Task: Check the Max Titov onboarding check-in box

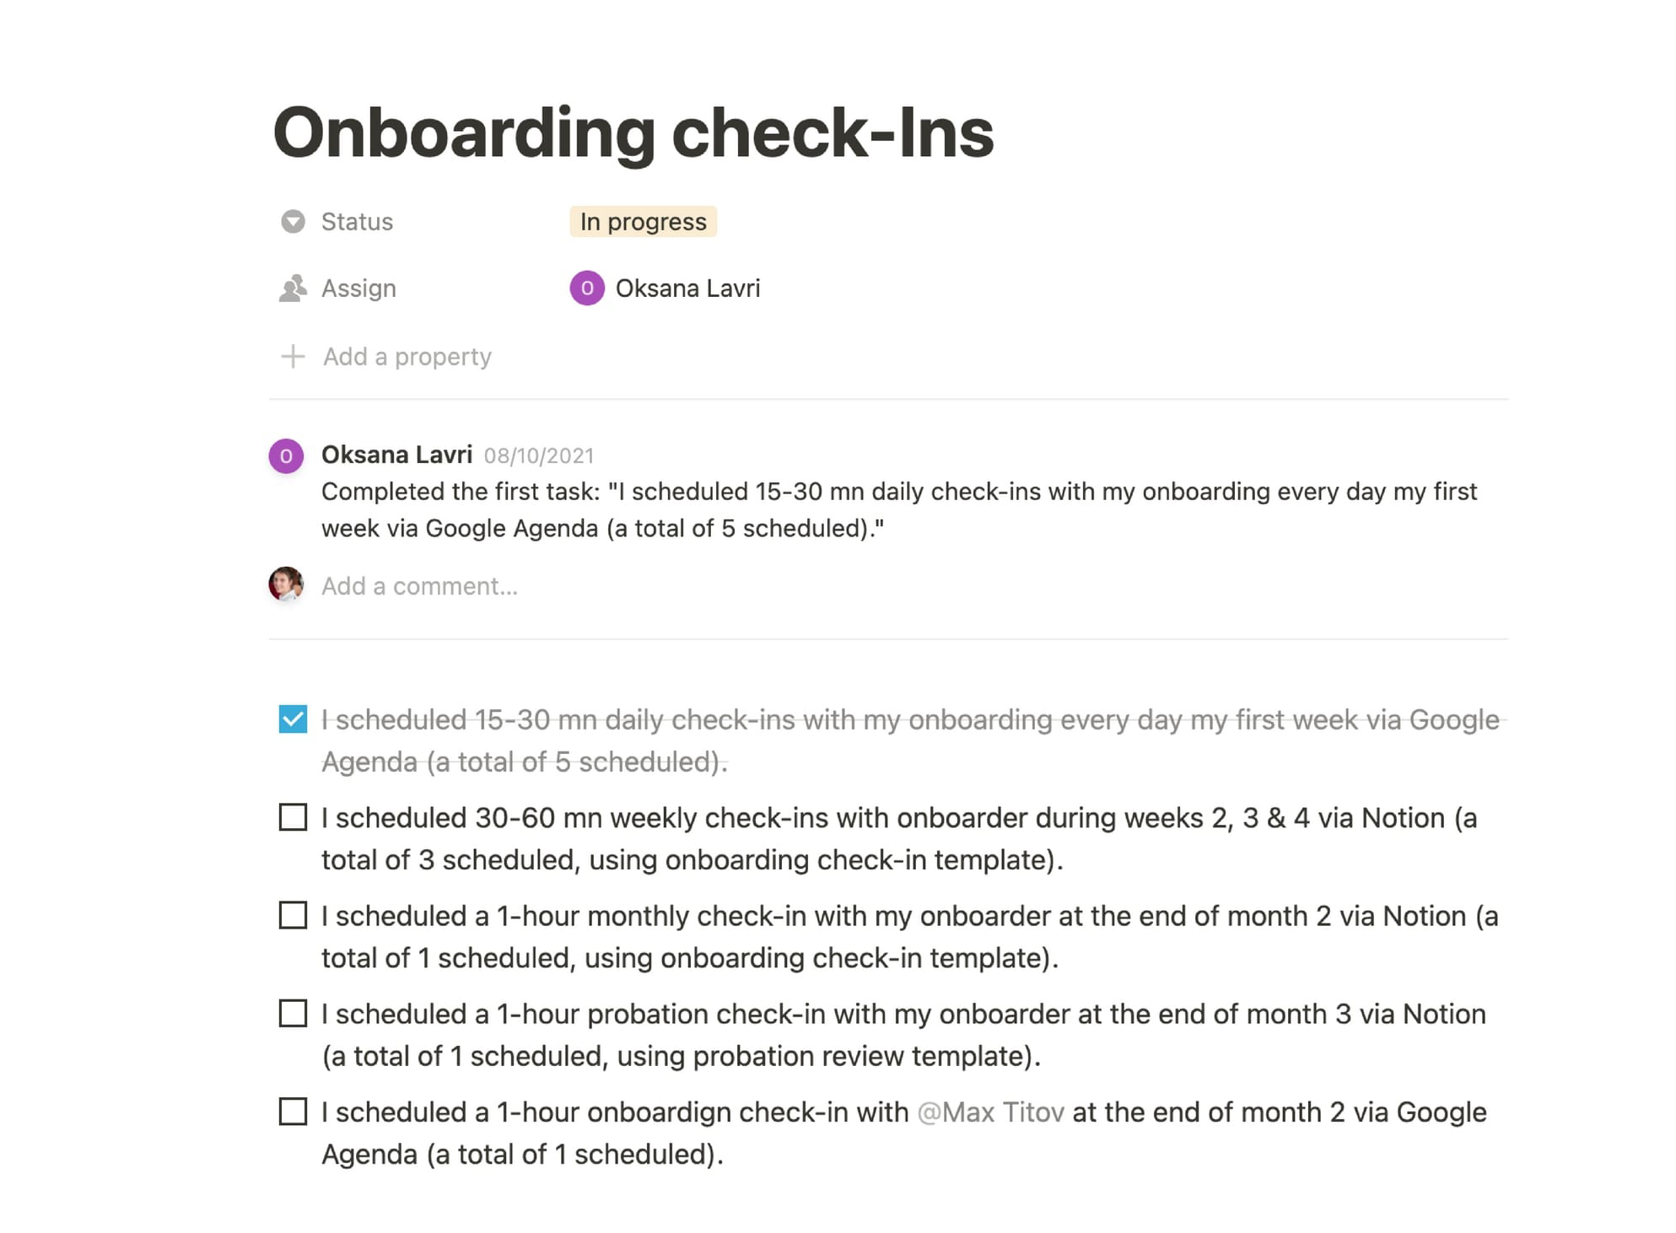Action: [292, 1112]
